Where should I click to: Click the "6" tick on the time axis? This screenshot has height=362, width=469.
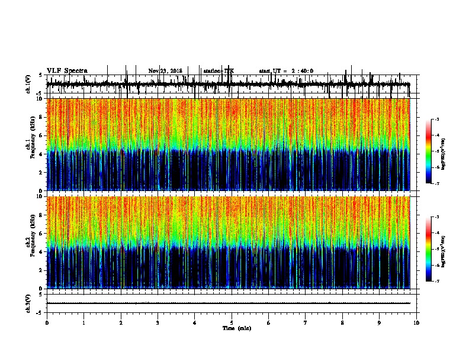269,323
